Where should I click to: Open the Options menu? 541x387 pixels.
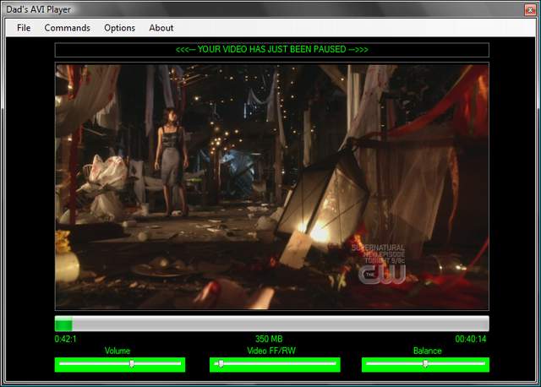119,28
